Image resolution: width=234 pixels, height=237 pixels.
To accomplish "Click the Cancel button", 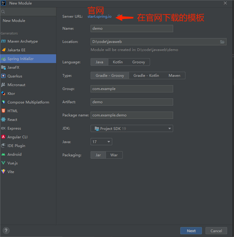I will (x=216, y=231).
